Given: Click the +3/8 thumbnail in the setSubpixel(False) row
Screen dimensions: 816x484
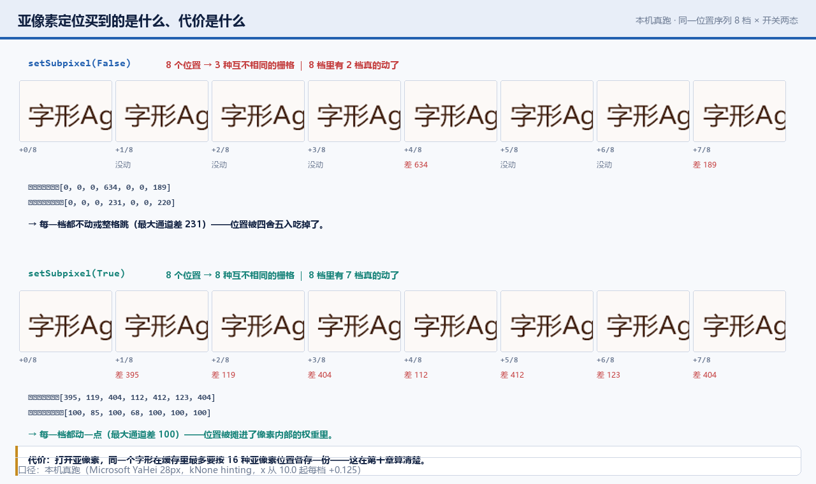Looking at the screenshot, I should click(354, 111).
